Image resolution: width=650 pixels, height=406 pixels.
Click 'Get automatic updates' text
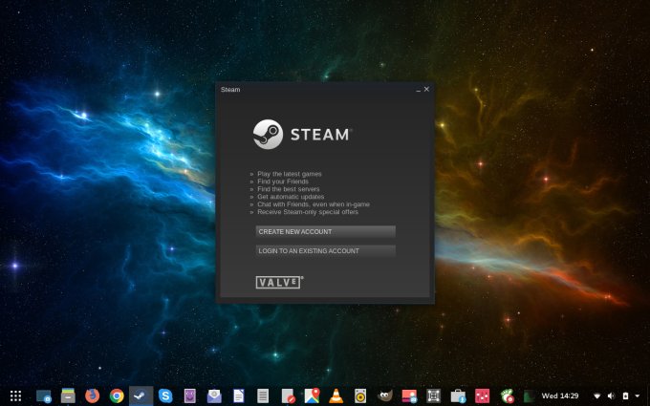[x=291, y=197]
